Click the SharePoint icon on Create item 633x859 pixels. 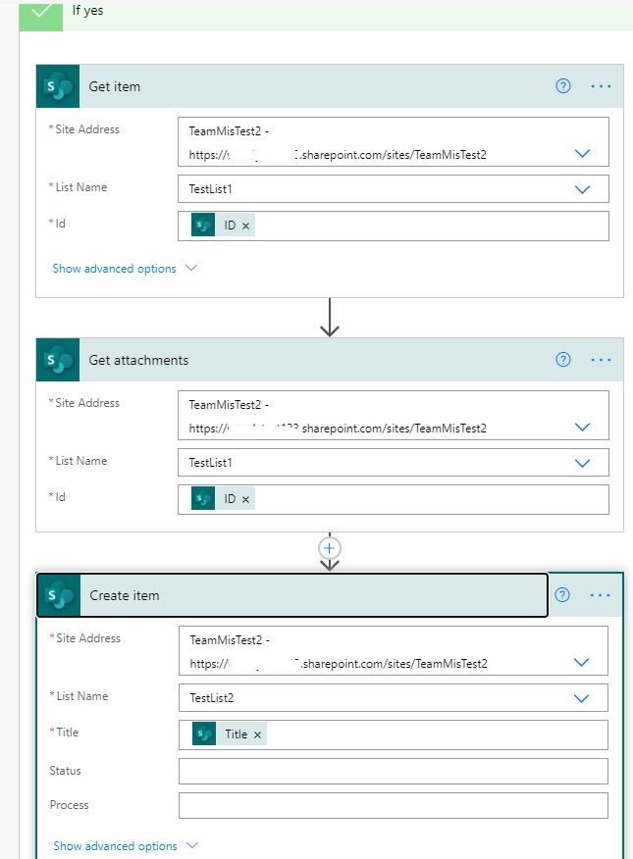tap(59, 595)
